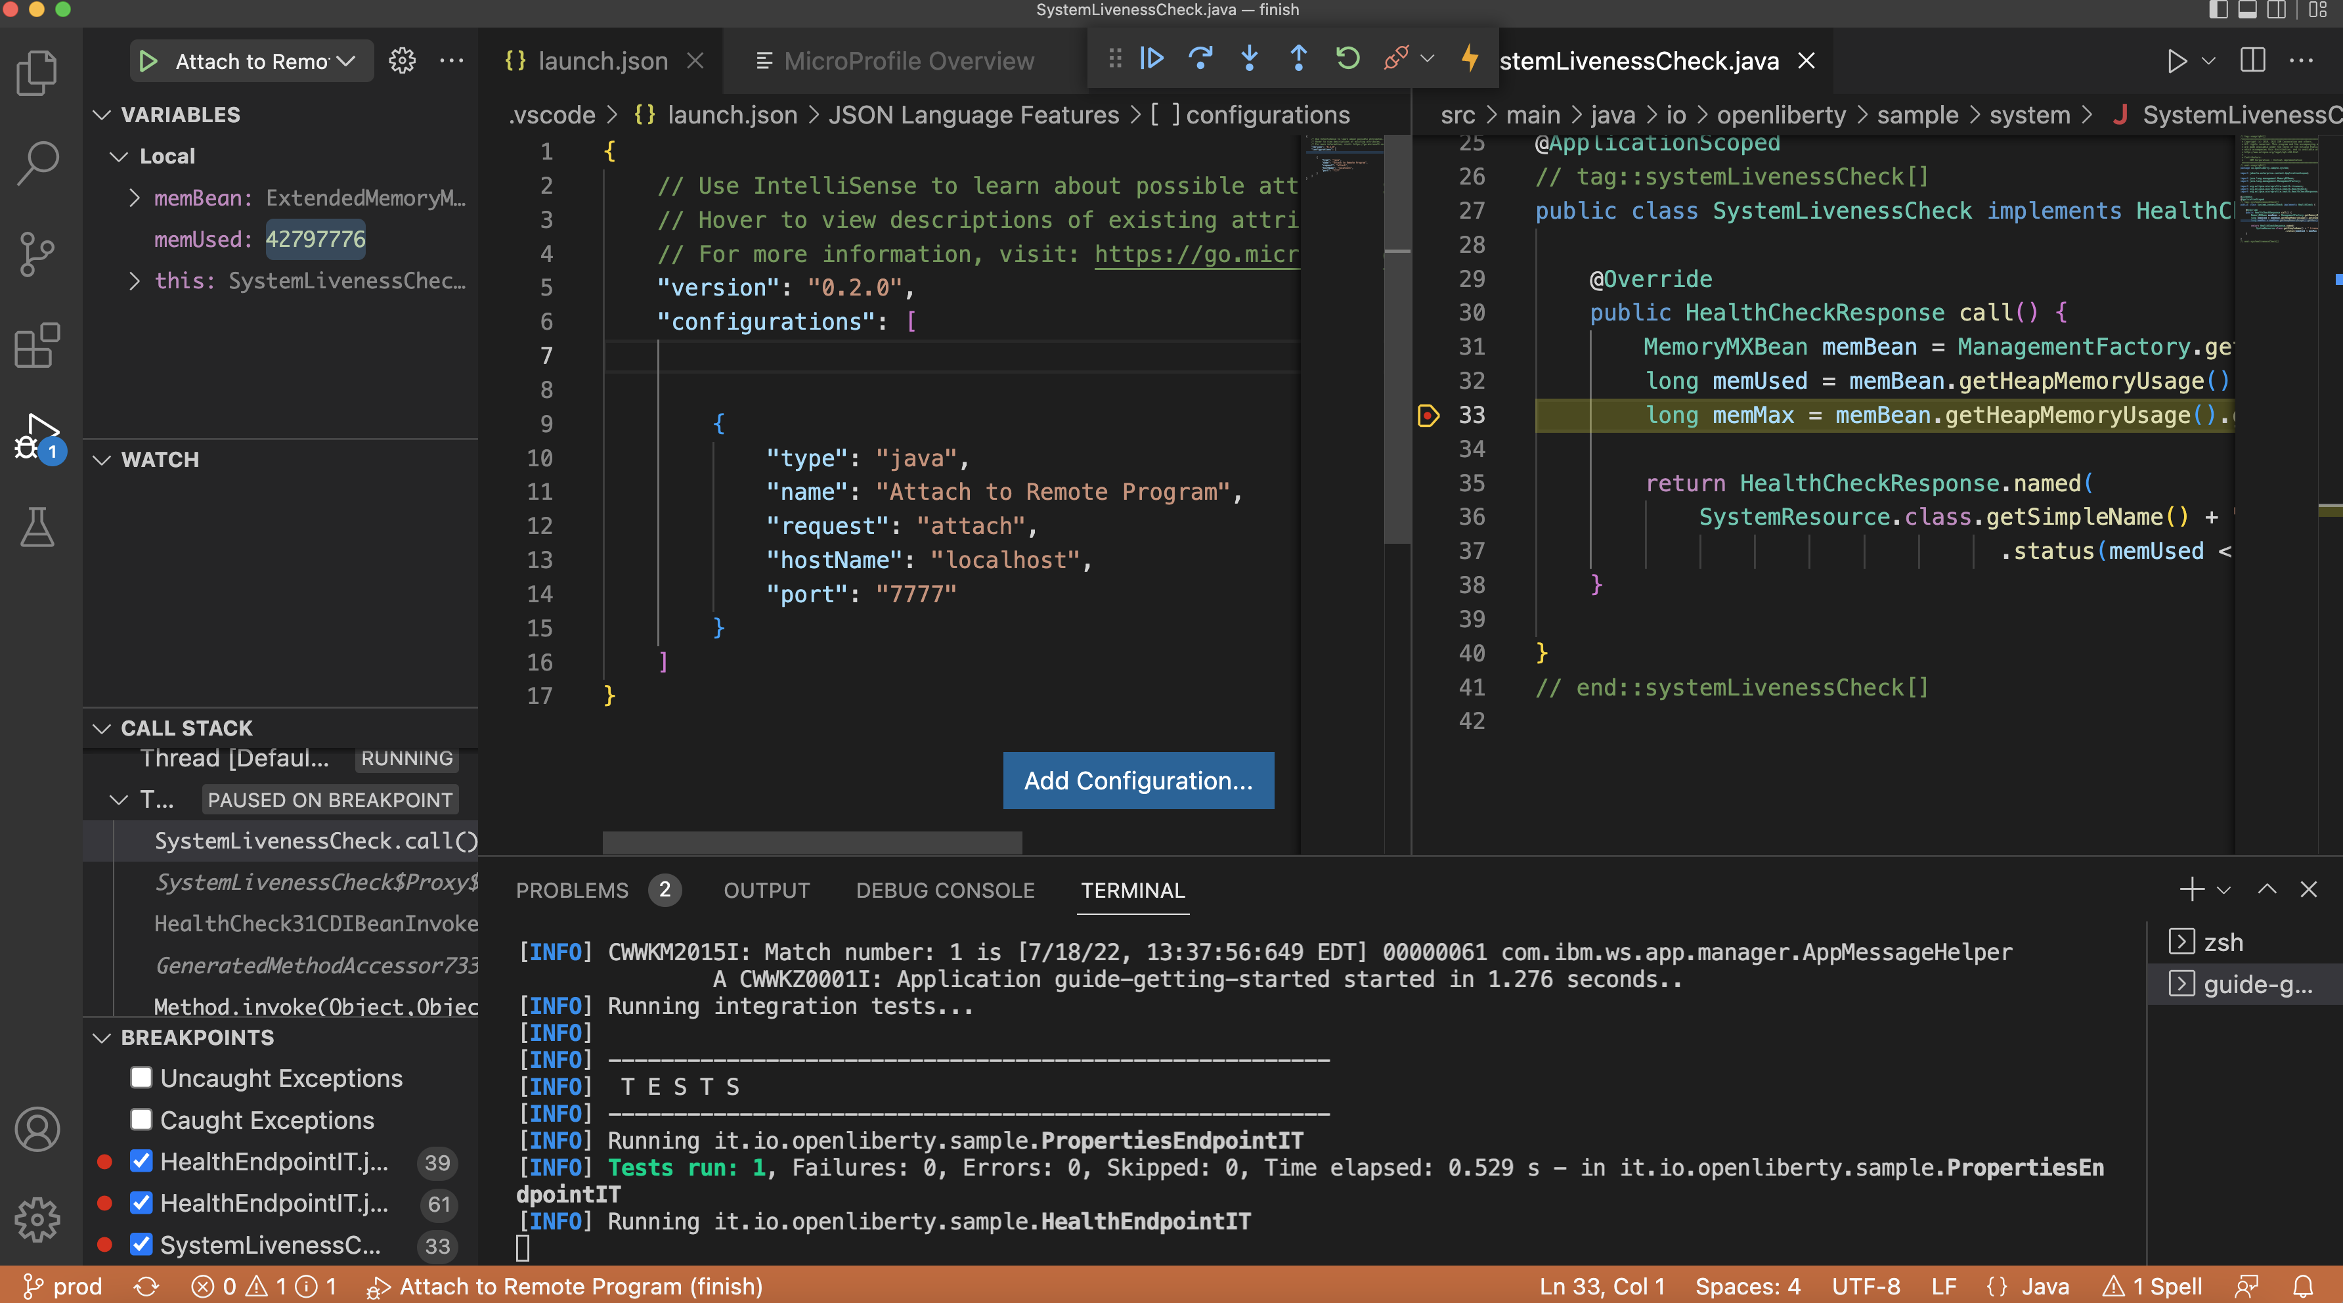Click the Continue debug control
Screen dimensions: 2343x1303
pyautogui.click(x=1152, y=58)
